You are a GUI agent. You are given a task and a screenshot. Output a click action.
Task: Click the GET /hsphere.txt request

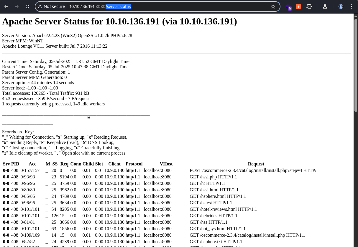(x=216, y=242)
